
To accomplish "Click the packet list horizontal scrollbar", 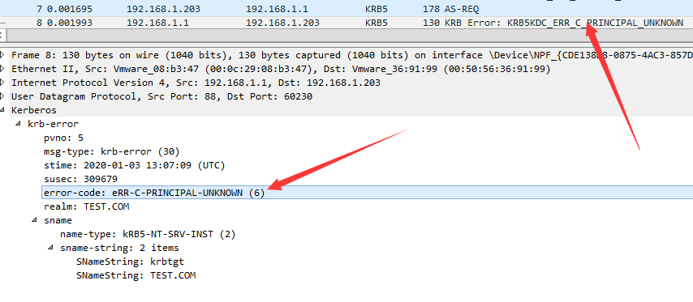I will 349,36.
